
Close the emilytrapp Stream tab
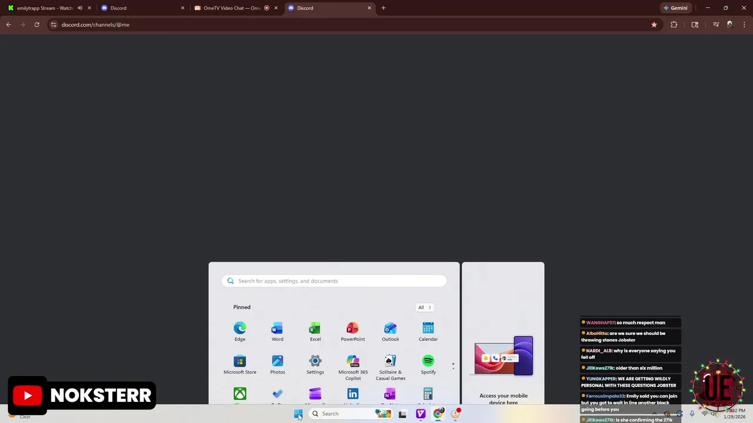[x=89, y=8]
